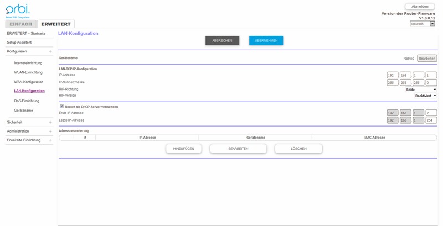443x226 pixels.
Task: Open Interneteinrichtung page
Action: [x=28, y=63]
